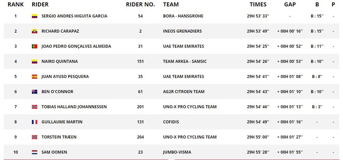343x160 pixels.
Task: Click the TEAM column header
Action: click(x=171, y=5)
